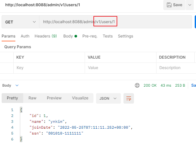This screenshot has height=144, width=196.
Task: Click the VALUE column header
Action: (94, 57)
